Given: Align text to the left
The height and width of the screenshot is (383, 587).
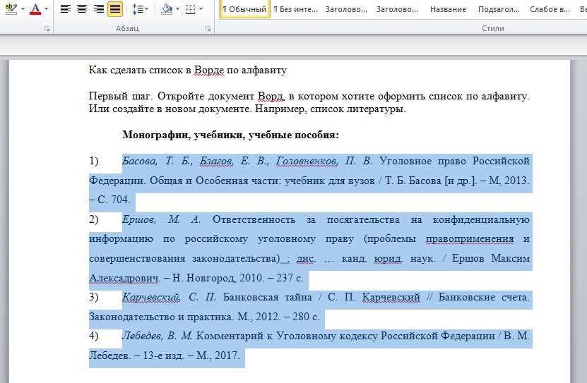Looking at the screenshot, I should coord(65,9).
